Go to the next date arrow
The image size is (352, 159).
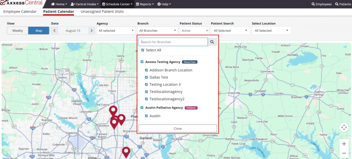[91, 31]
